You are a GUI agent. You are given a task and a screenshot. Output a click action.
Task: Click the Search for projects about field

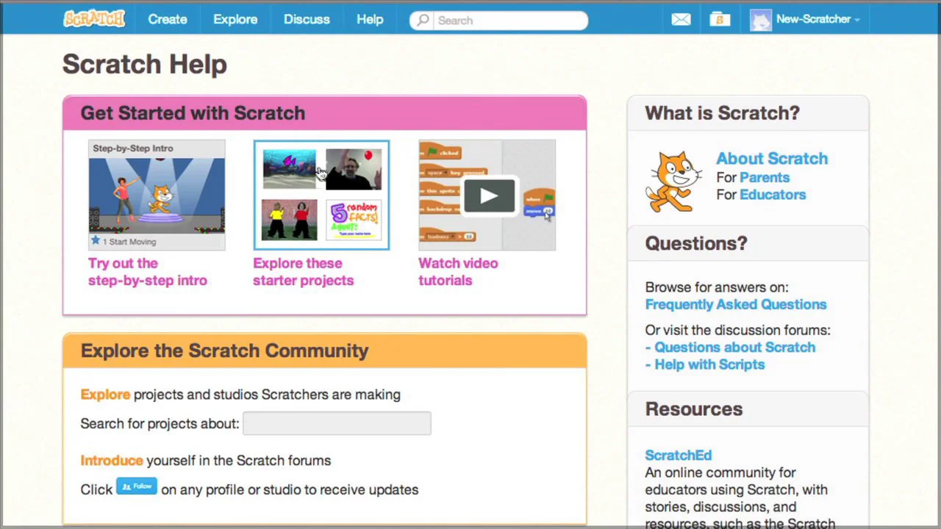tap(337, 423)
